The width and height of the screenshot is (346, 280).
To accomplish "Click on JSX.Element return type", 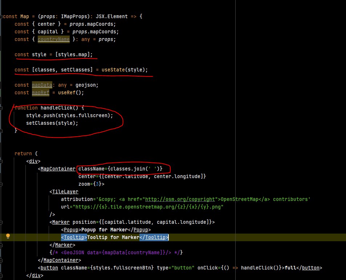I will coord(112,17).
